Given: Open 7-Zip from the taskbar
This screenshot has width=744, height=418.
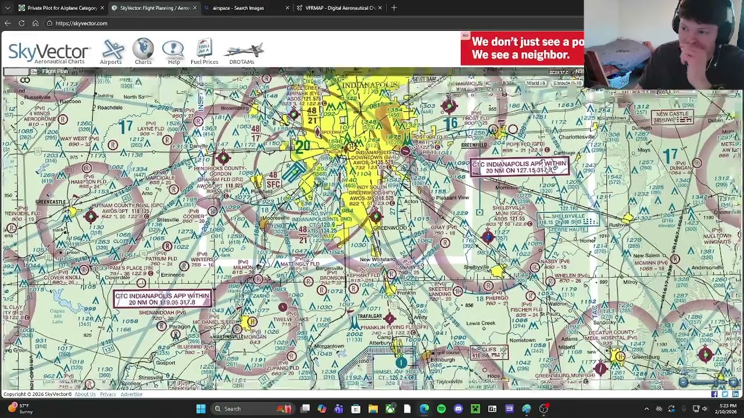Looking at the screenshot, I should 492,409.
